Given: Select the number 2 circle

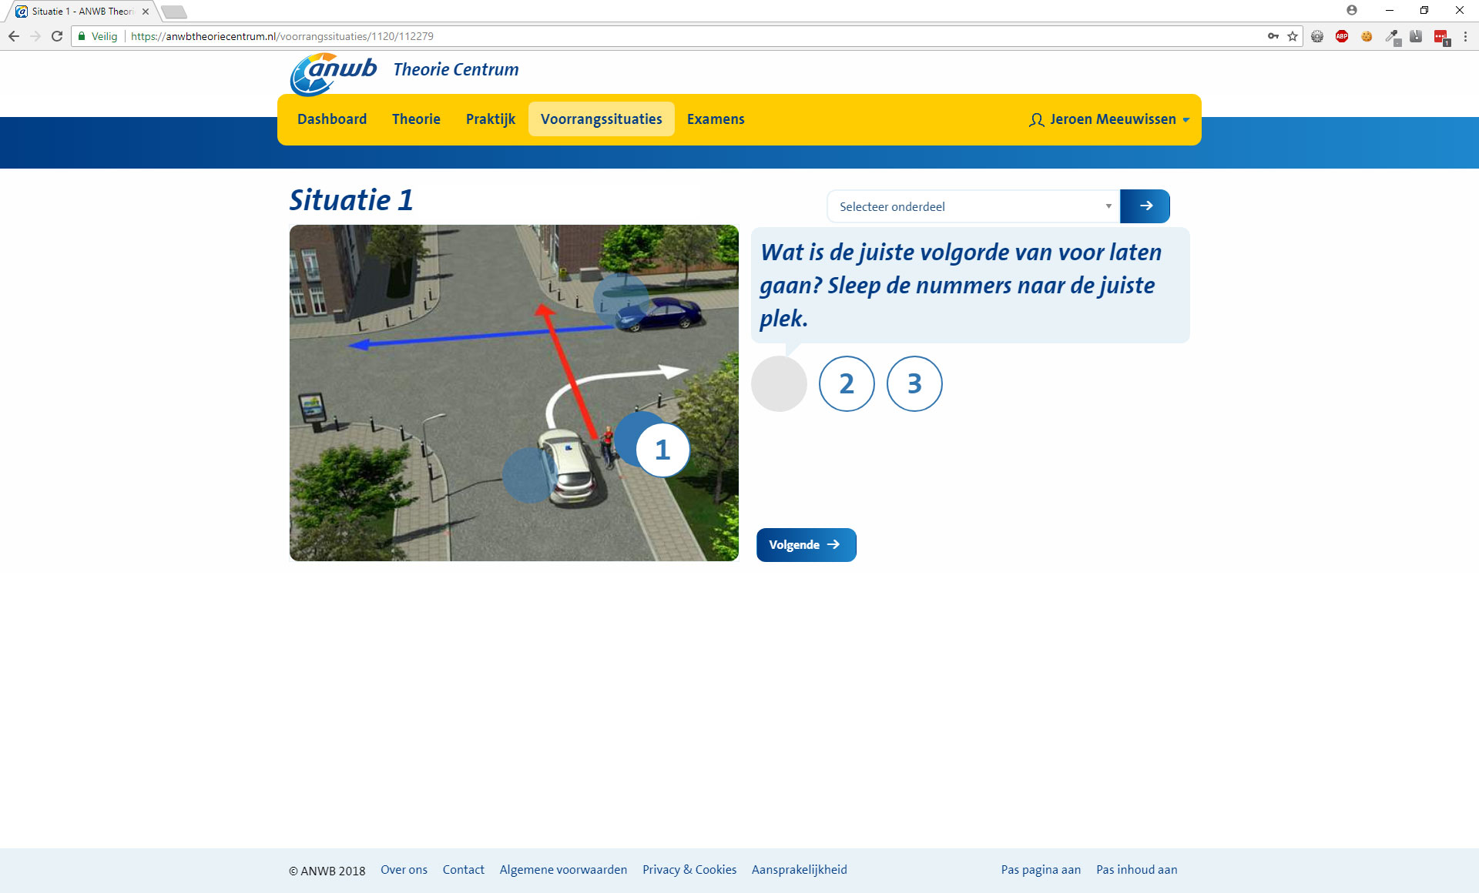Looking at the screenshot, I should (847, 383).
